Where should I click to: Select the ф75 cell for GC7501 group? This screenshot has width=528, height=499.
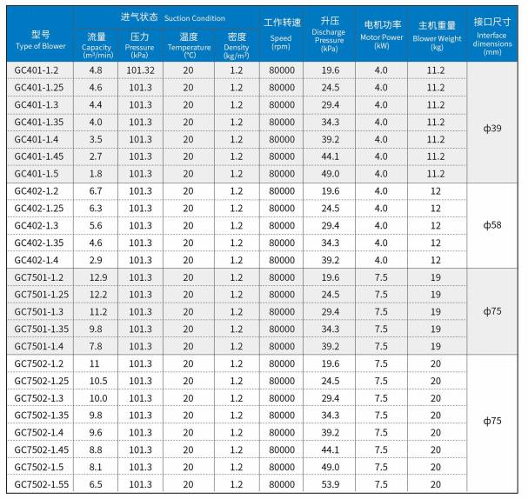[x=492, y=311]
